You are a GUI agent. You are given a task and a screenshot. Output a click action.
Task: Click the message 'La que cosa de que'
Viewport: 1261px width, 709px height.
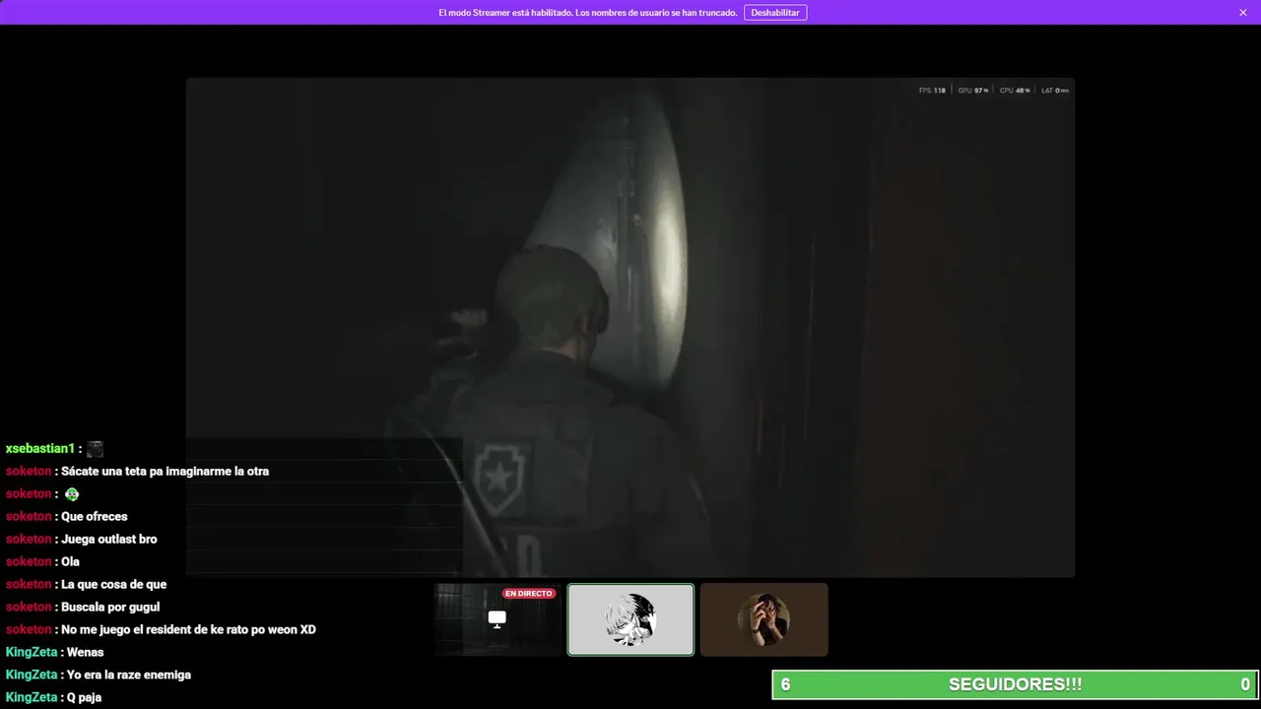click(113, 585)
